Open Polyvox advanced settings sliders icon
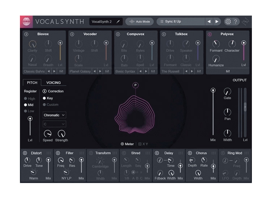Viewport: 274px width, 199px height. (228, 71)
